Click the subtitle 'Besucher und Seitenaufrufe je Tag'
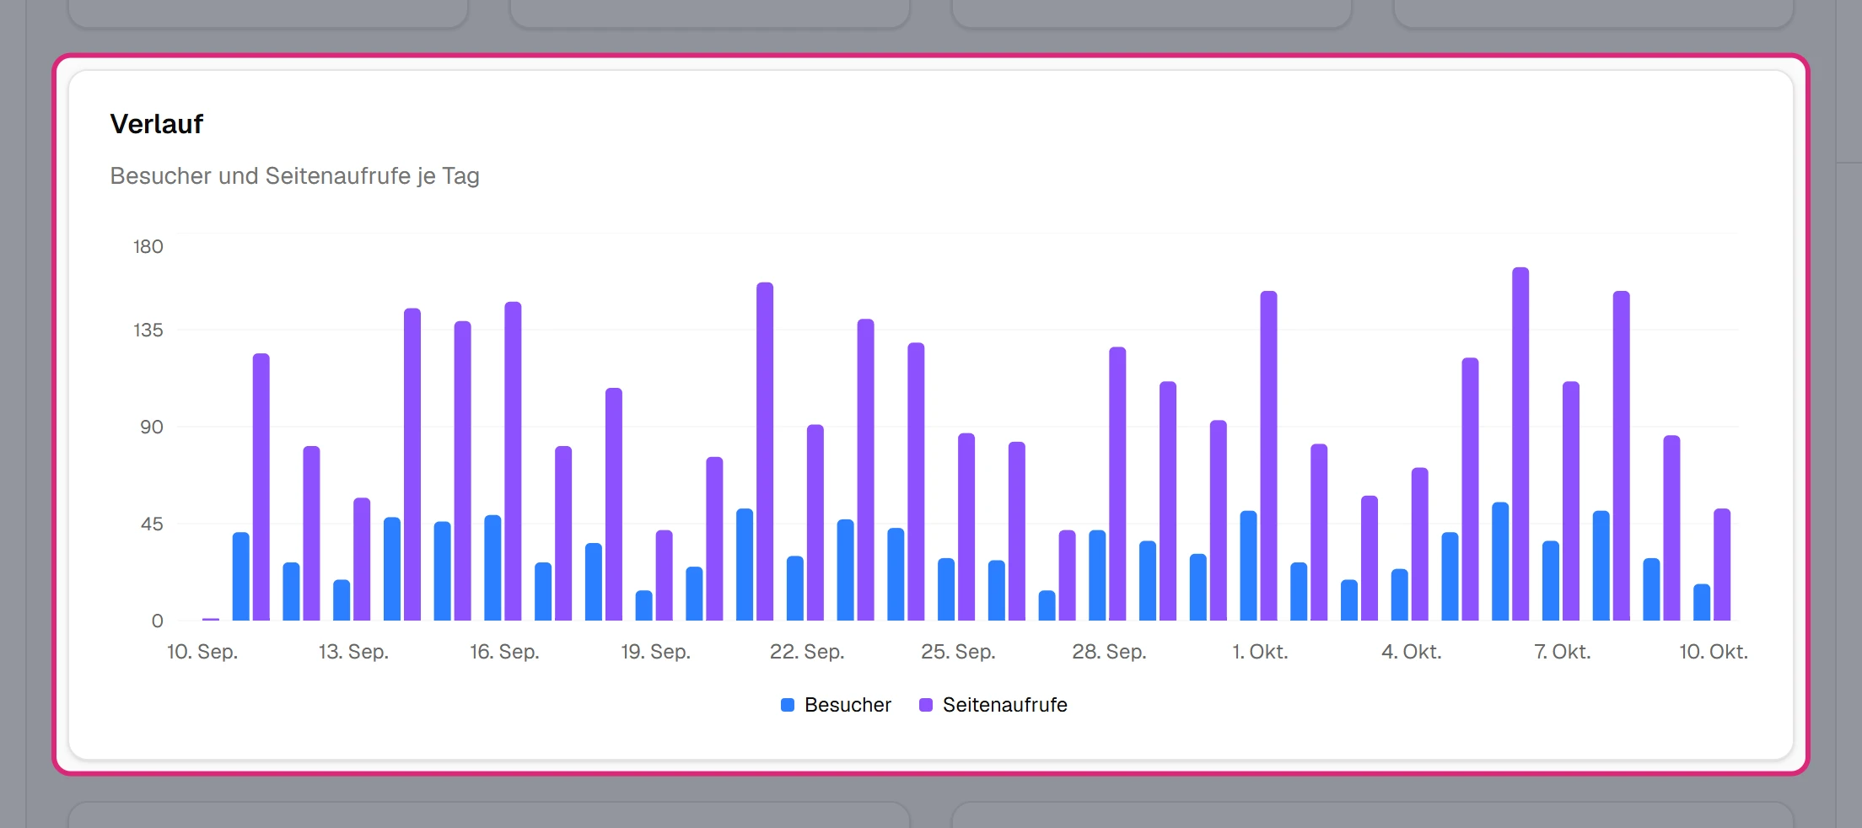 [294, 175]
